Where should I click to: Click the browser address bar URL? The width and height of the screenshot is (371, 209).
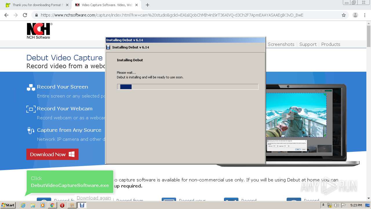coord(172,15)
